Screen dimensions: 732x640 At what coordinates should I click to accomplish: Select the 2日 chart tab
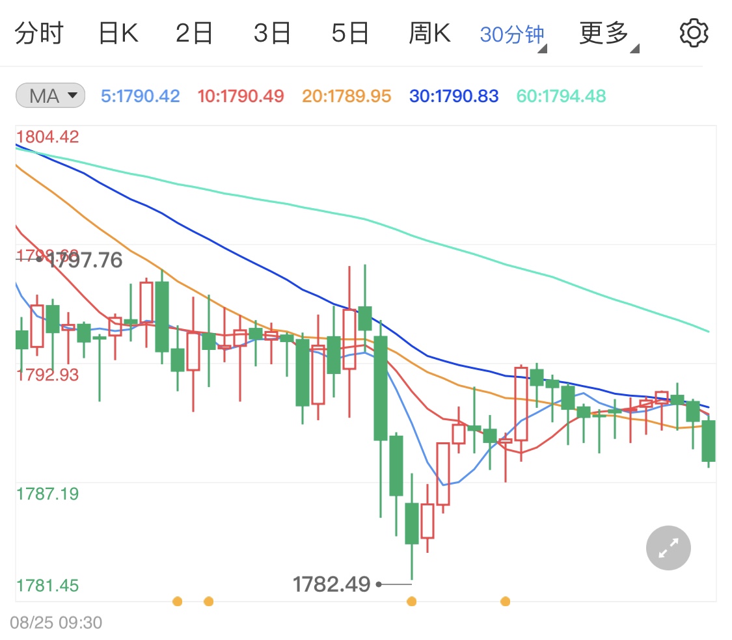(194, 33)
